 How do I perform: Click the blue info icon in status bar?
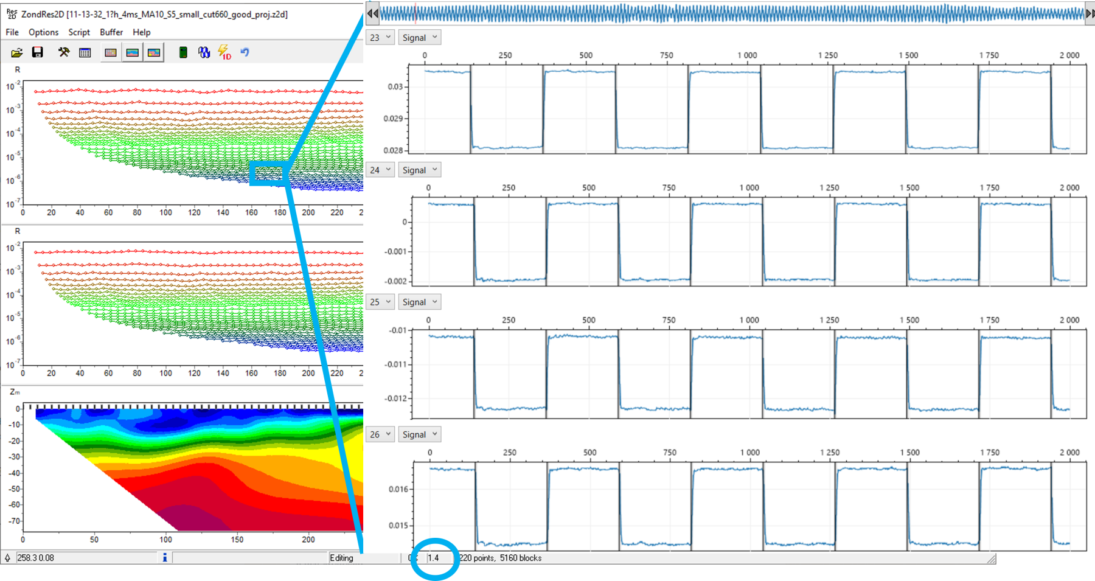165,557
